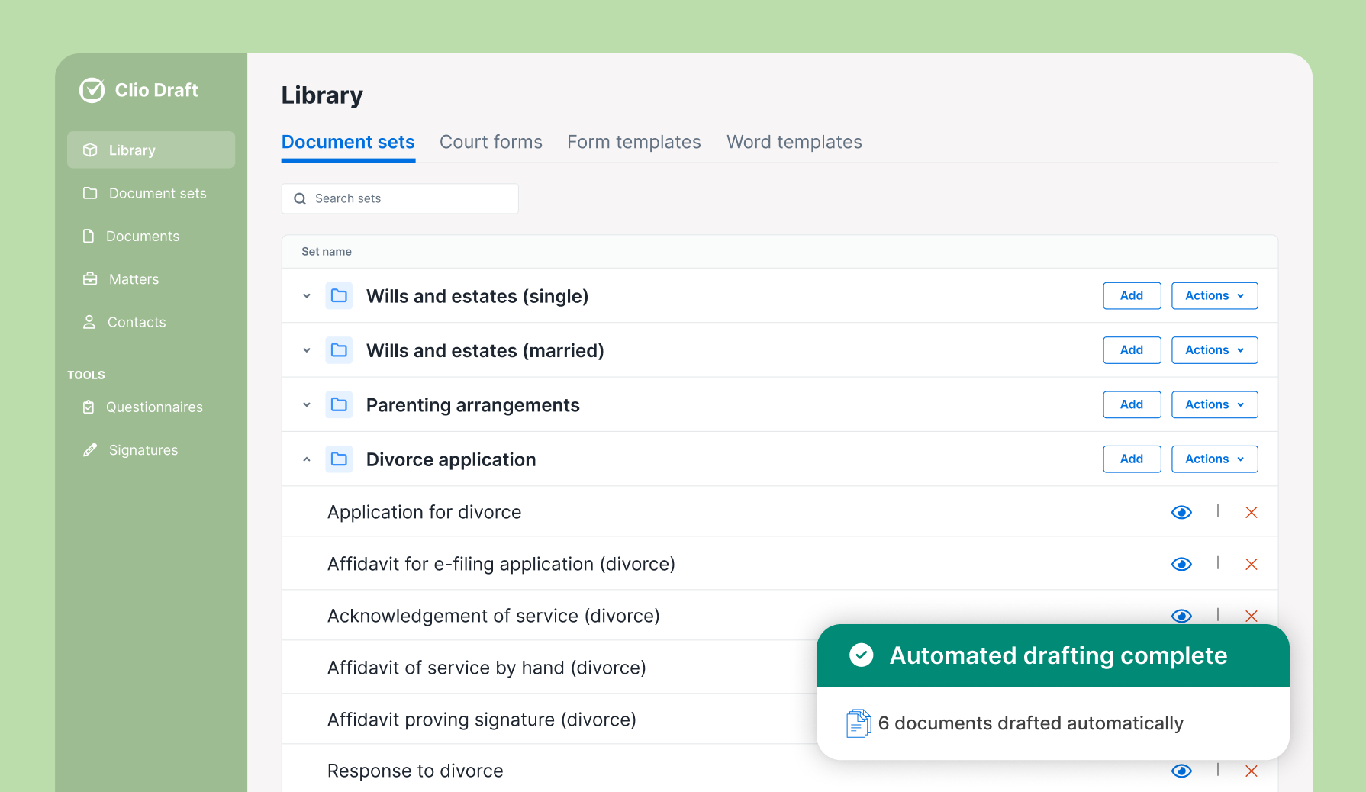
Task: Preview Affidavit for e-filing application with eye icon
Action: coord(1181,564)
